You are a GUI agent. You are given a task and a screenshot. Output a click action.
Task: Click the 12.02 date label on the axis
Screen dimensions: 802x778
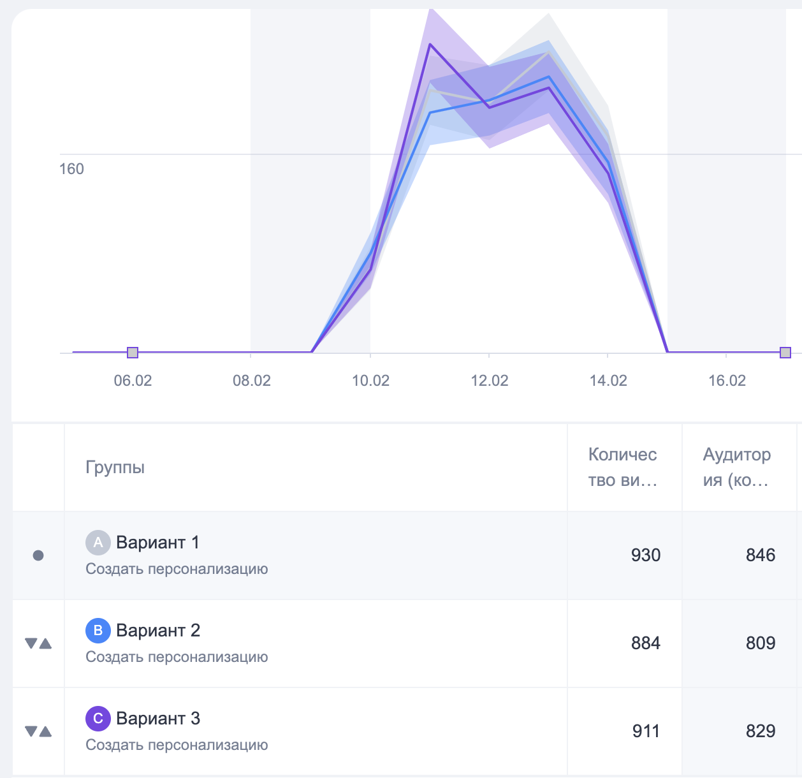click(490, 381)
